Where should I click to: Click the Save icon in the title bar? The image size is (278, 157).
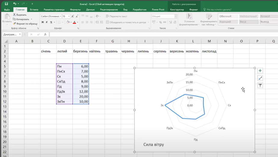tap(6, 4)
